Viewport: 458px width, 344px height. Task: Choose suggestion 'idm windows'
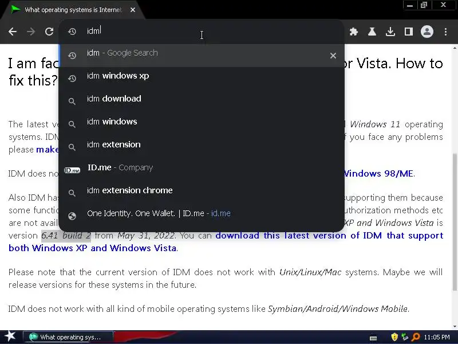[x=202, y=124]
